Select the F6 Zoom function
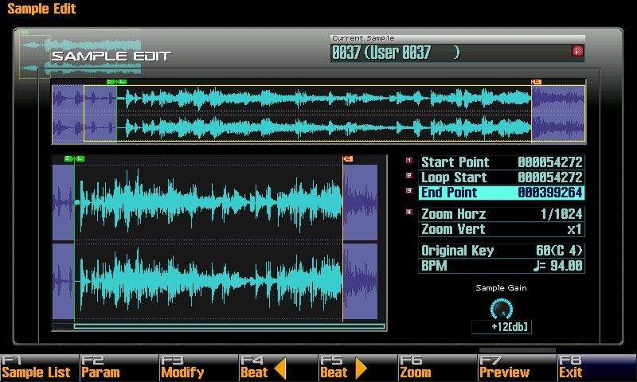This screenshot has height=382, width=637. coord(437,368)
